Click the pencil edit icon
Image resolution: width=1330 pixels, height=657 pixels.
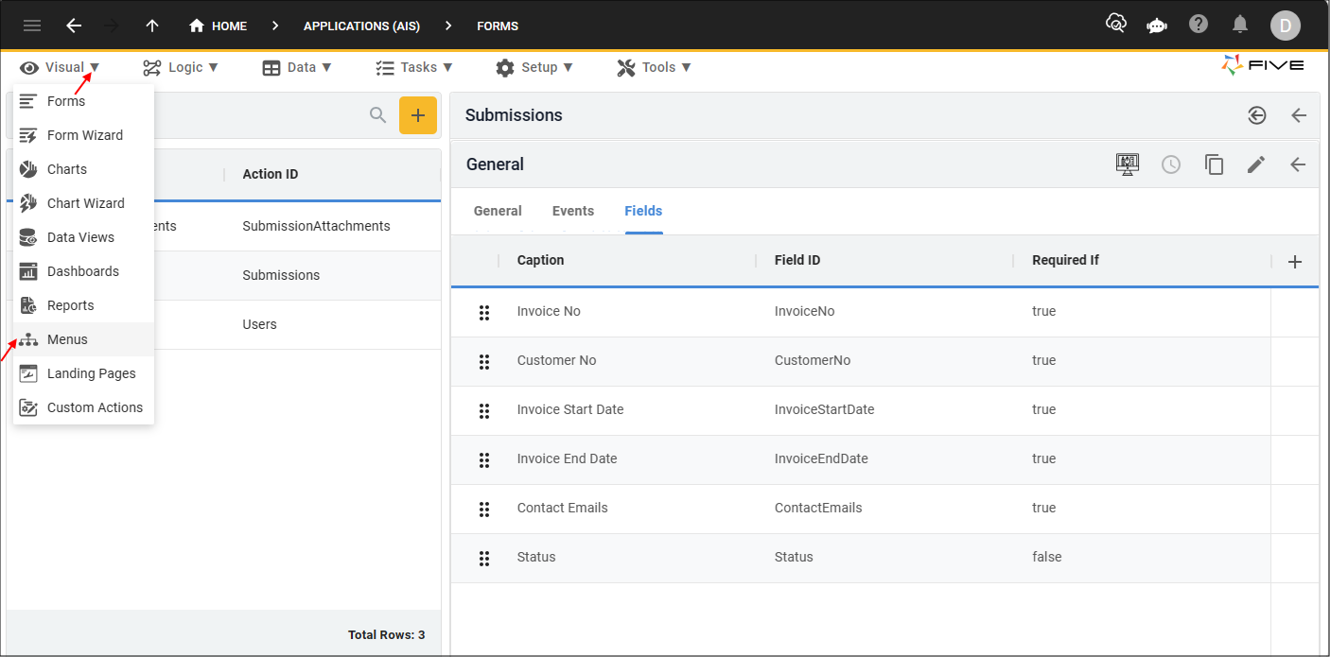pos(1255,164)
